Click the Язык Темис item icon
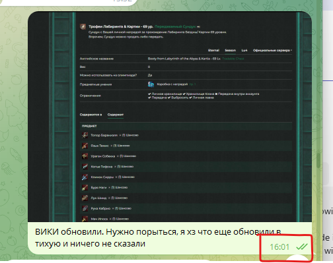The width and height of the screenshot is (333, 263). tap(85, 146)
